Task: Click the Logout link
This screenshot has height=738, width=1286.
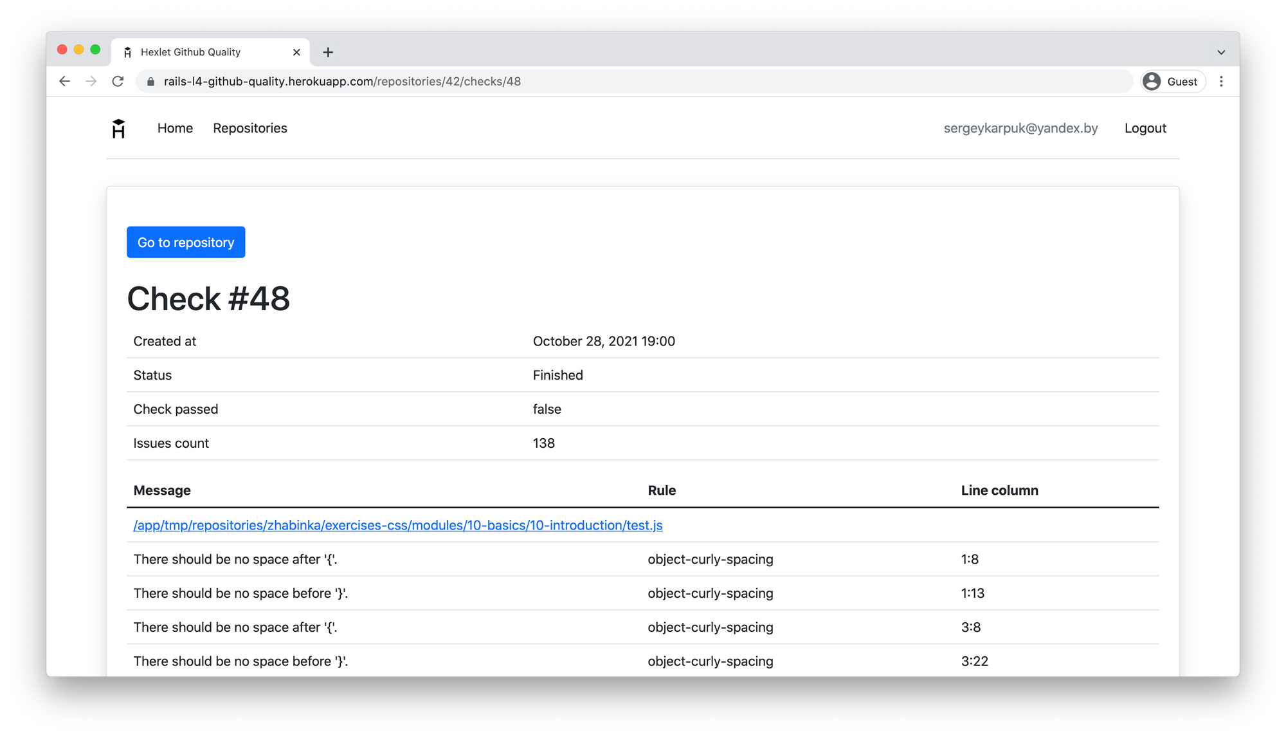Action: click(1145, 129)
